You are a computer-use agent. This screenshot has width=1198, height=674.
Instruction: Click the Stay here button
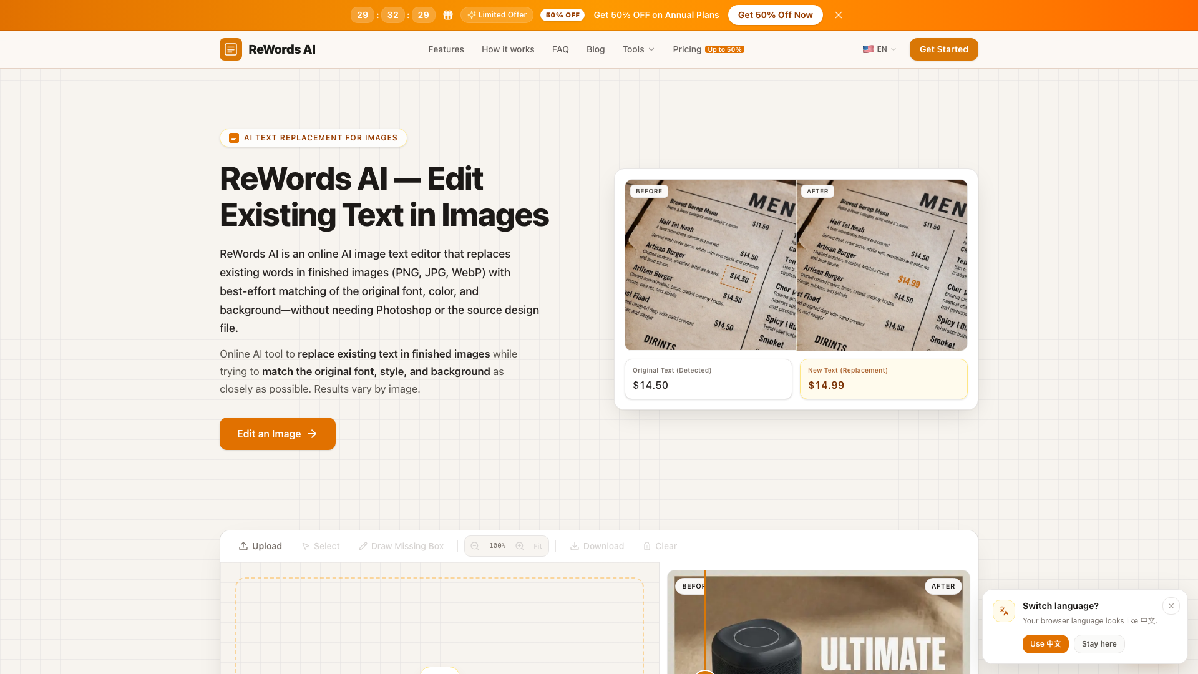tap(1099, 644)
